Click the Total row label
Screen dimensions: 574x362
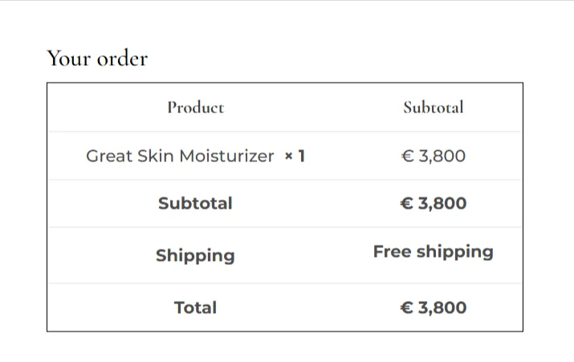(x=195, y=307)
